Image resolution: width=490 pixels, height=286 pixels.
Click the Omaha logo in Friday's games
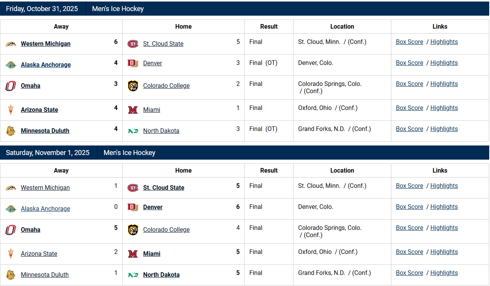11,86
